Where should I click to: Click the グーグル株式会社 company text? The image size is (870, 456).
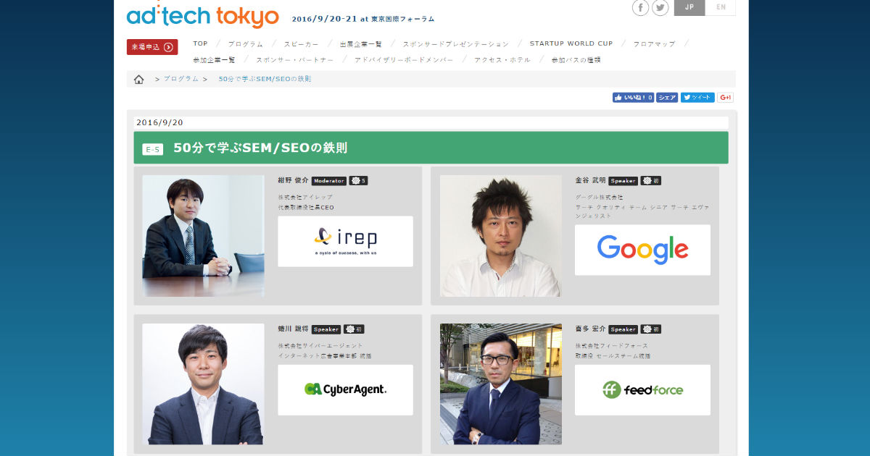tap(599, 198)
